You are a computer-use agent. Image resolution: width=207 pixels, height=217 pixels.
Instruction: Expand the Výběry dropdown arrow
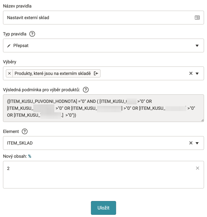click(x=197, y=73)
